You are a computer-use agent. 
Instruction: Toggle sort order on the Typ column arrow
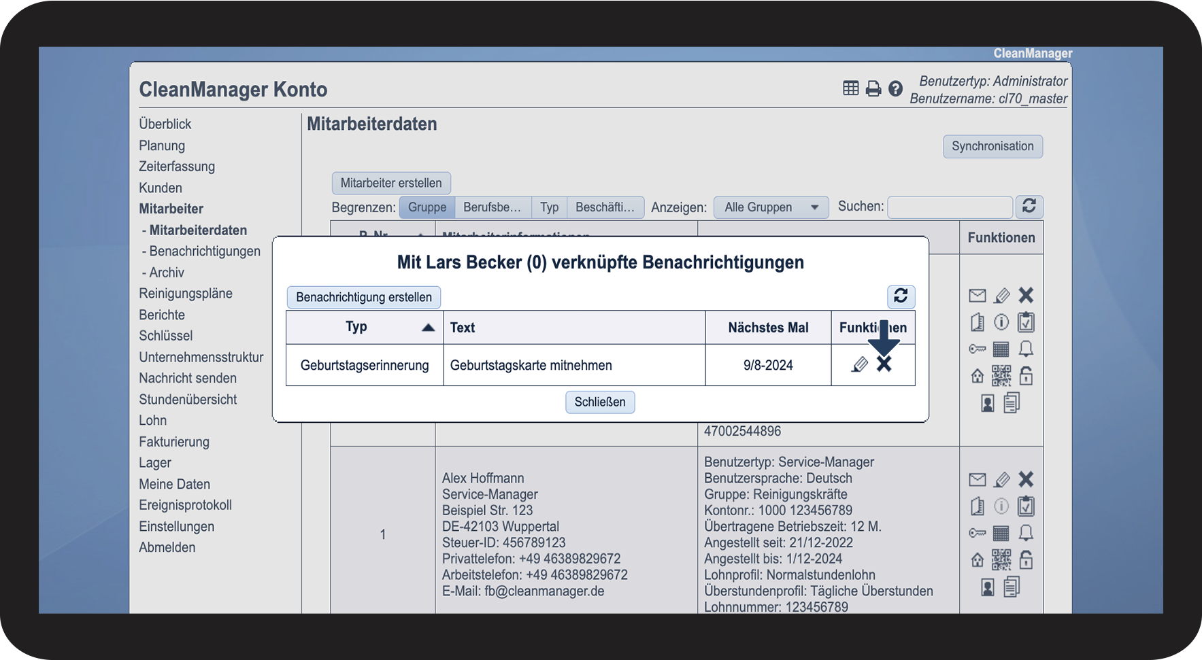(x=428, y=328)
